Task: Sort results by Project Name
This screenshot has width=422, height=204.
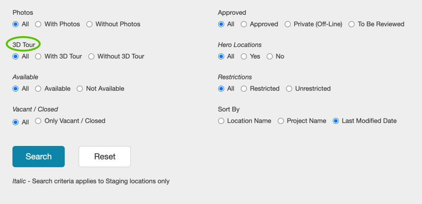Action: 281,121
